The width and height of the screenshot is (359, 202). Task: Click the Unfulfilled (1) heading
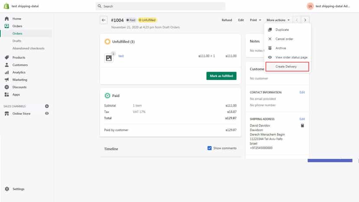pos(124,42)
